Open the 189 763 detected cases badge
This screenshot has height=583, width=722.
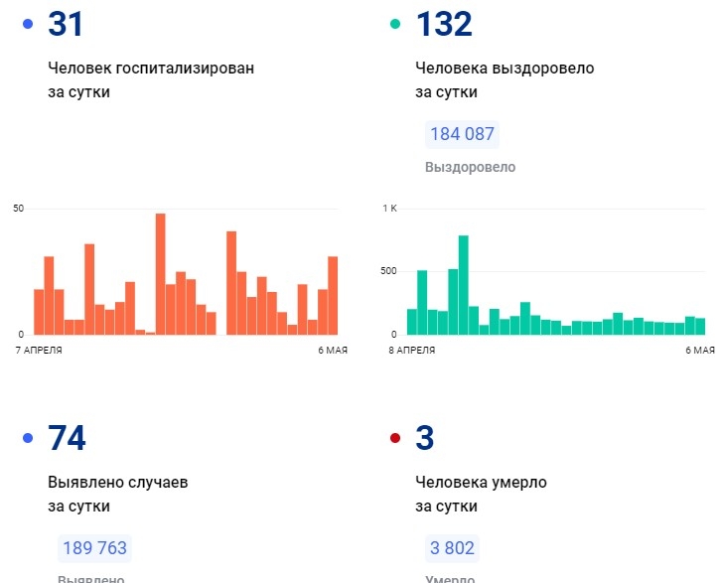(x=94, y=548)
